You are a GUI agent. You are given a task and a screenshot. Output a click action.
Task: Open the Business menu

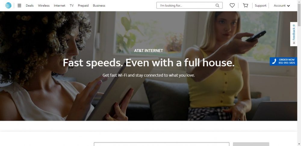[x=99, y=6]
